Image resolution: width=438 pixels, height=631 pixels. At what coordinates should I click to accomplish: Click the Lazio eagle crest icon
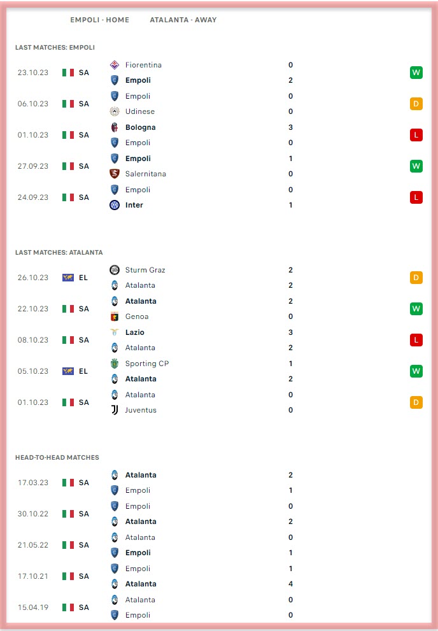click(115, 332)
